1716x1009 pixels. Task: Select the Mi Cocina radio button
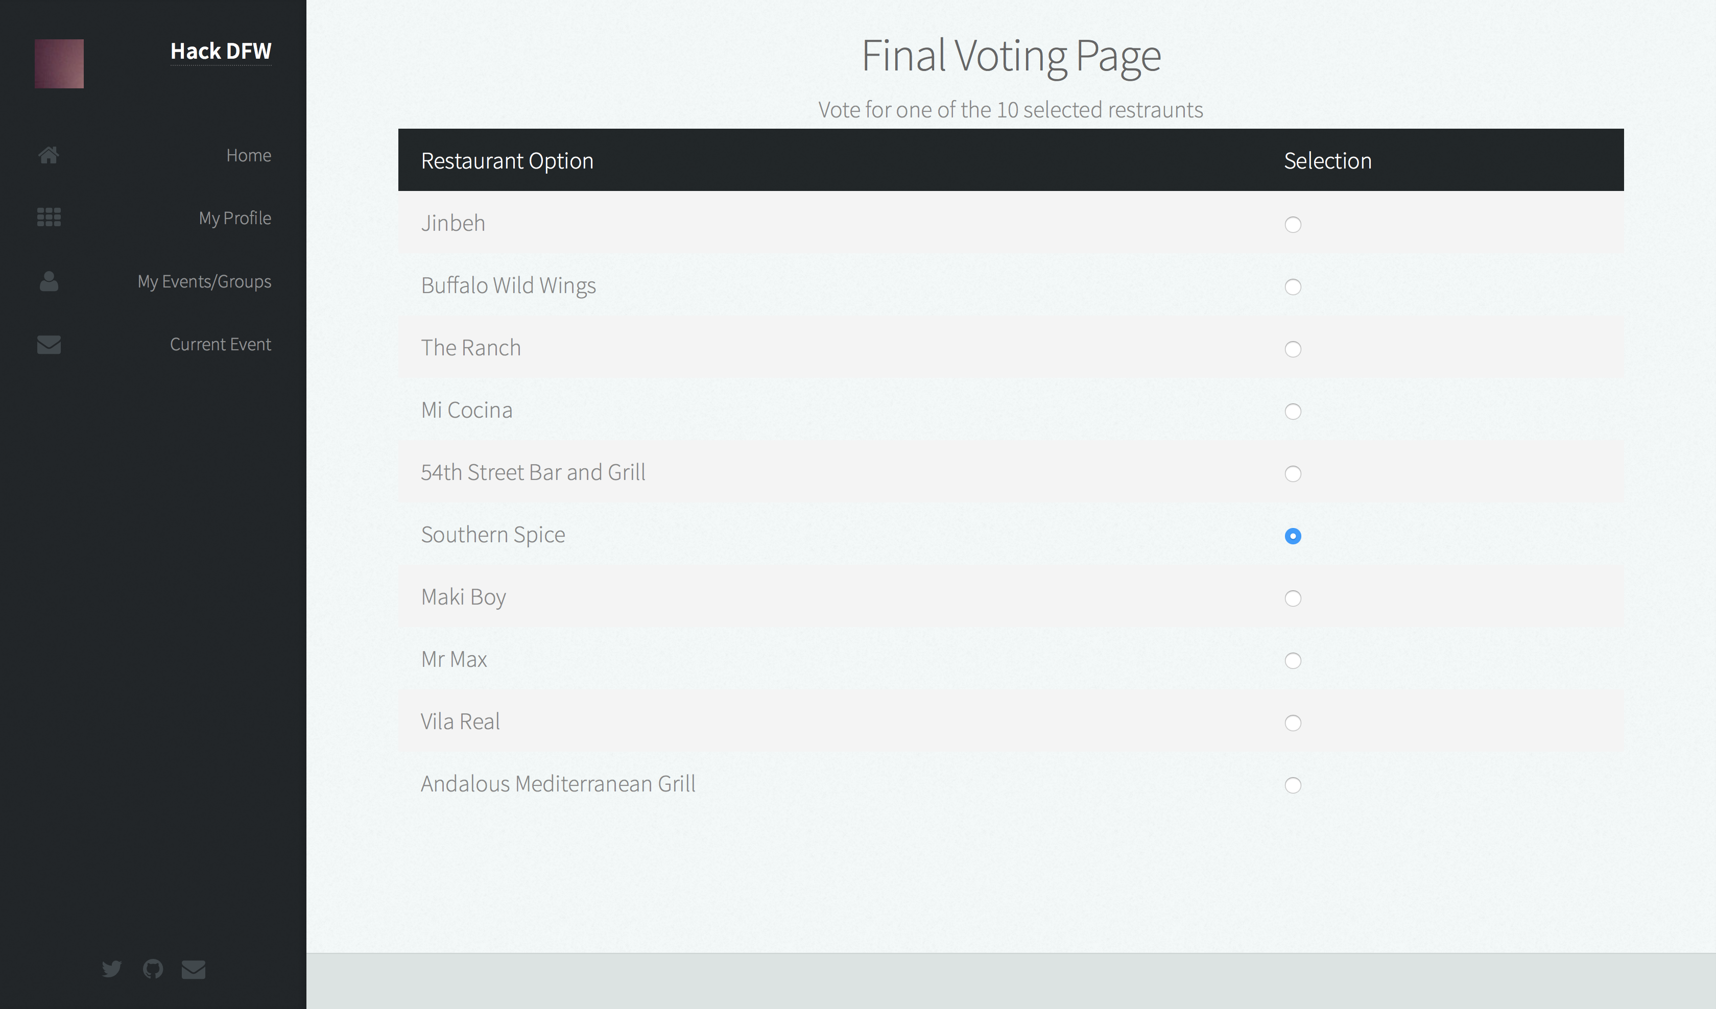tap(1293, 411)
